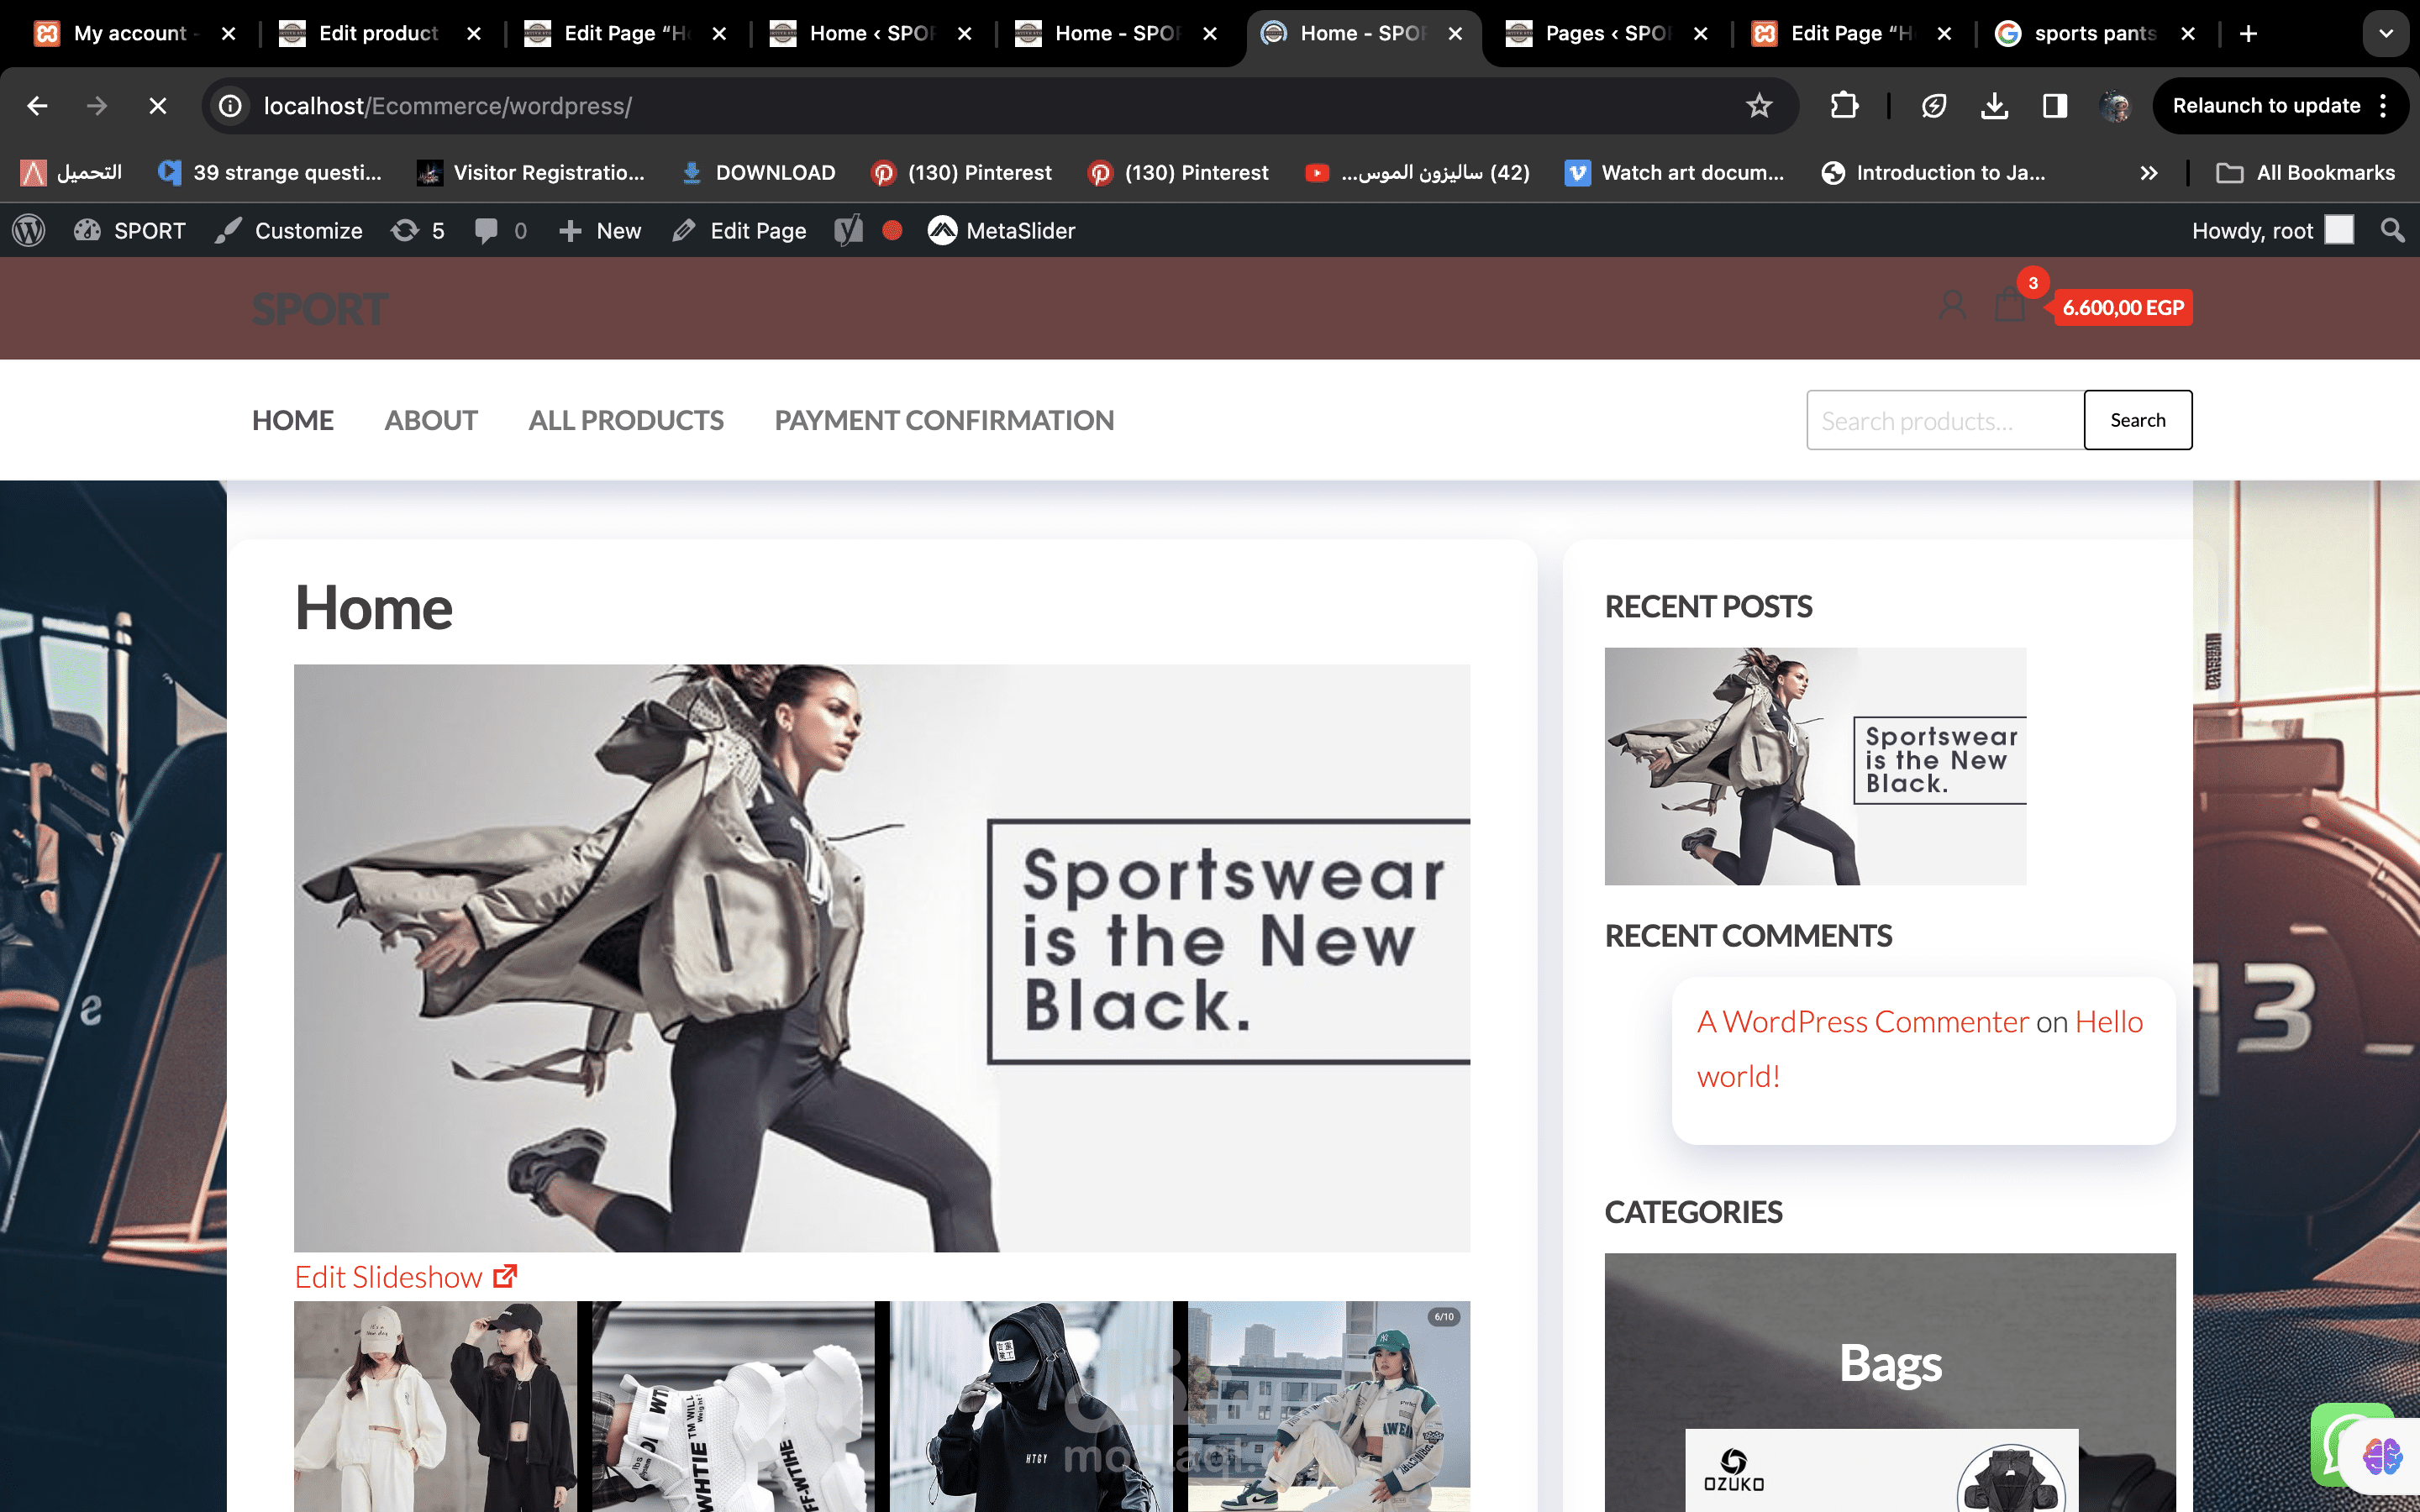Close the Edit product tab
The height and width of the screenshot is (1512, 2420).
click(474, 34)
